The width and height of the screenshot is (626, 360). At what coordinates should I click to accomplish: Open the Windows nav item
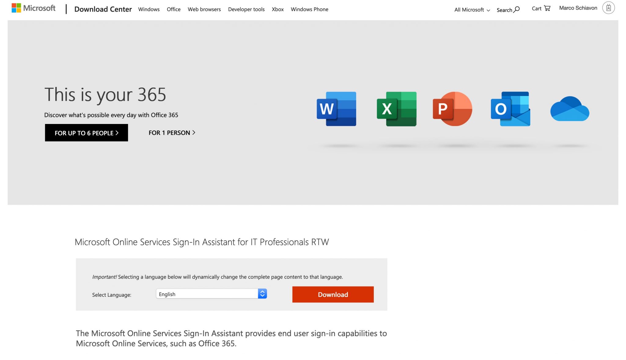tap(149, 9)
